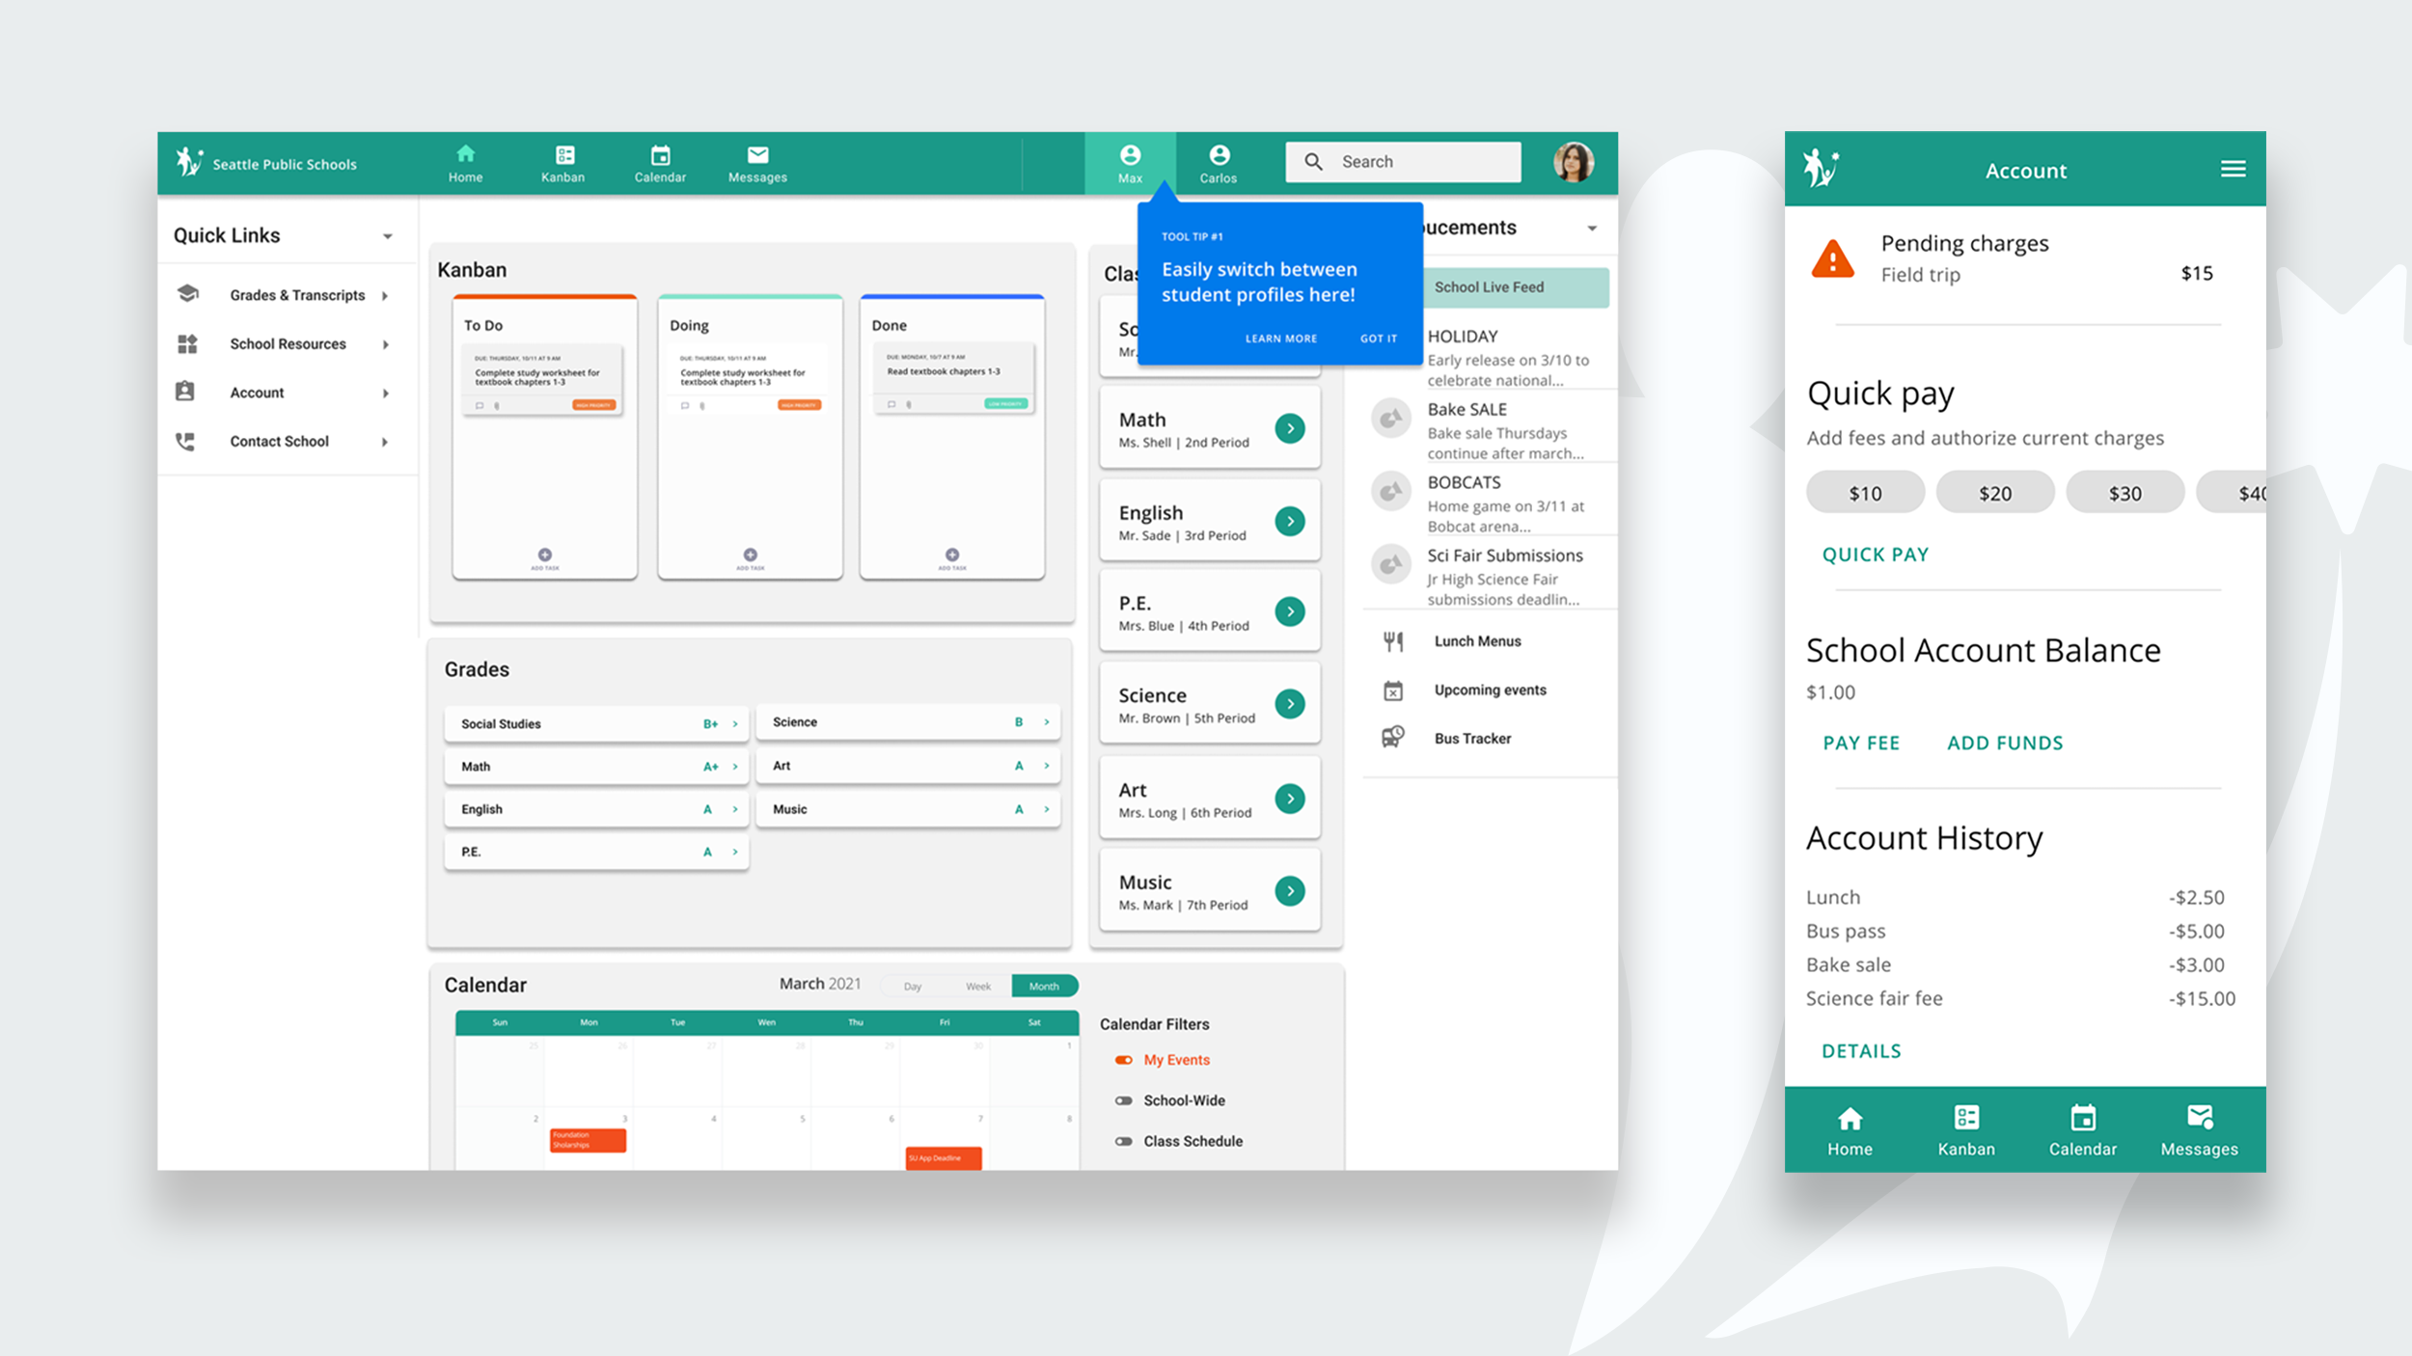Switch calendar to Day view

pos(913,987)
